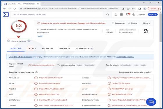Downvote with the left community score button

click(x=8, y=41)
